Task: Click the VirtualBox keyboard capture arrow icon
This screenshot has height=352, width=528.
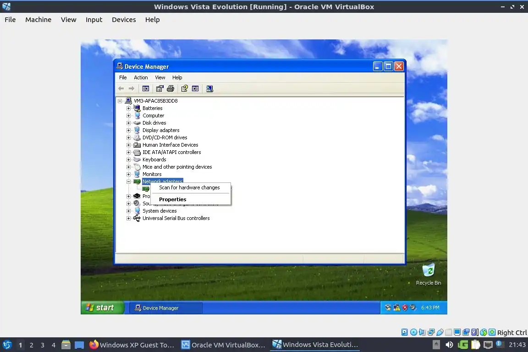Action: (492, 332)
